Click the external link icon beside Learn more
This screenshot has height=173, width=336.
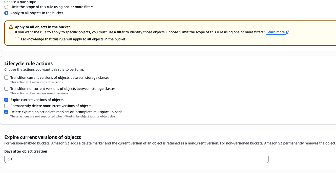tap(287, 32)
